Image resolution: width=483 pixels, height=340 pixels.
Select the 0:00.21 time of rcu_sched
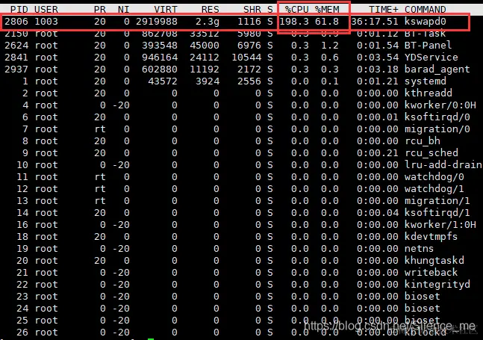pyautogui.click(x=378, y=153)
